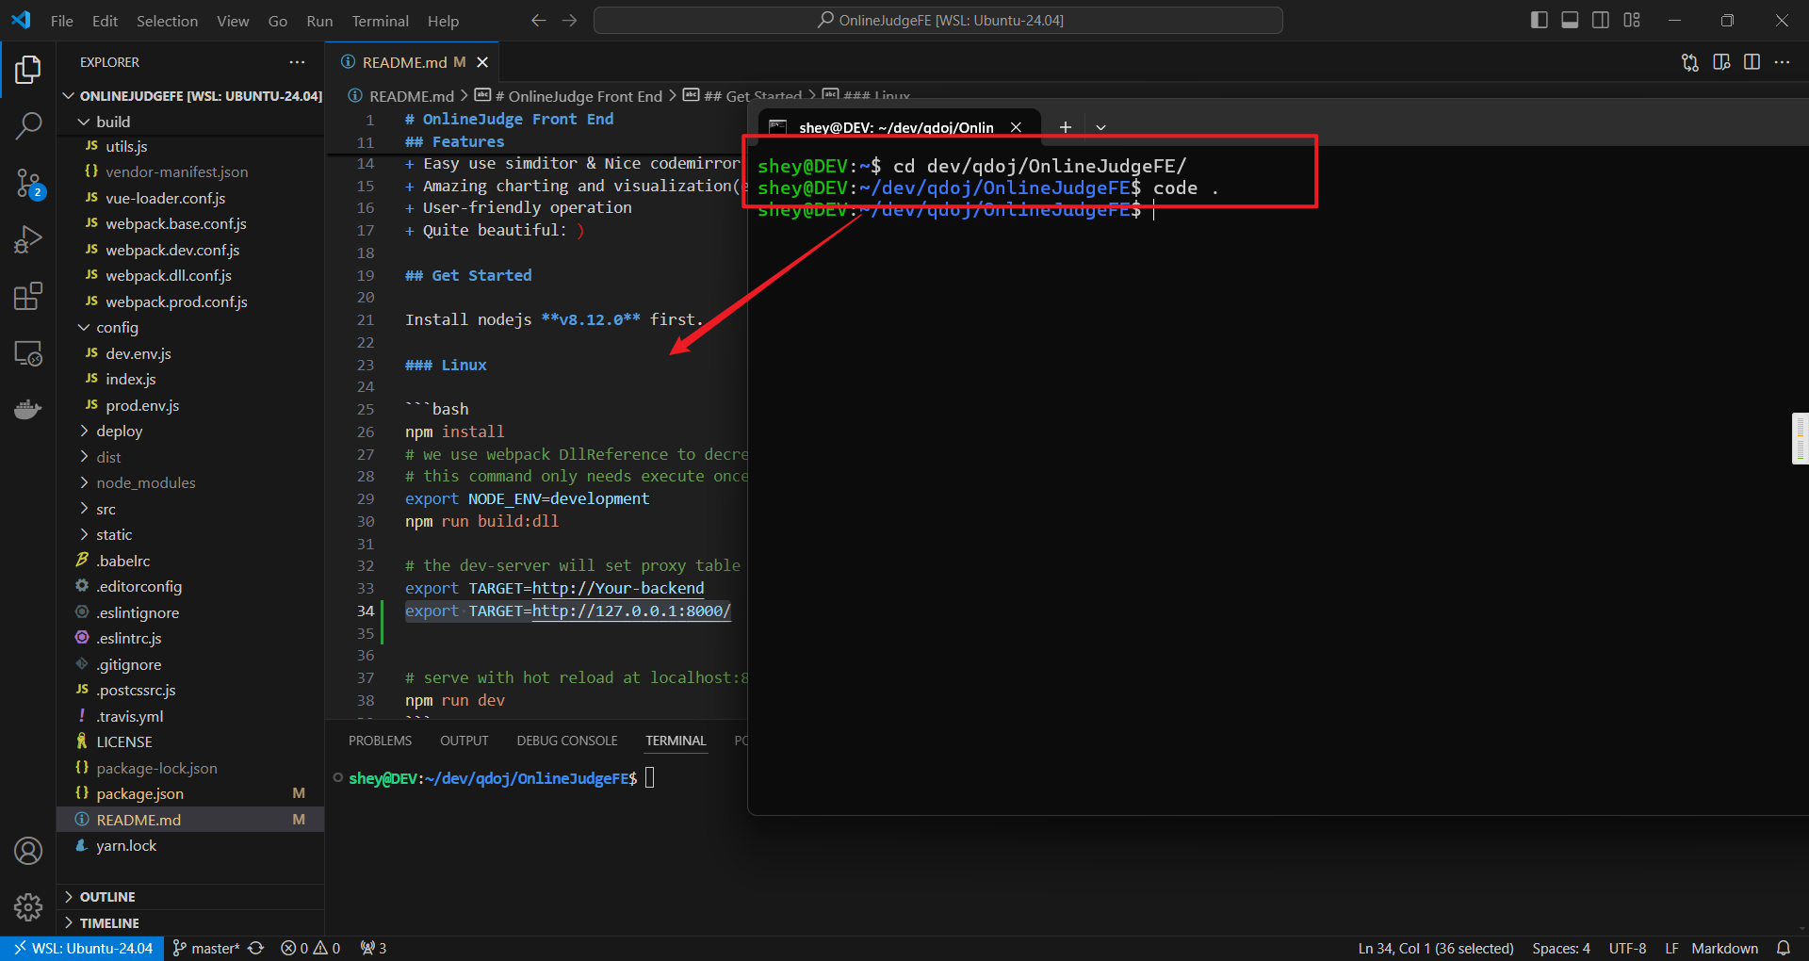Switch to the PROBLEMS panel tab
Screen dimensions: 1809x961
click(x=380, y=741)
